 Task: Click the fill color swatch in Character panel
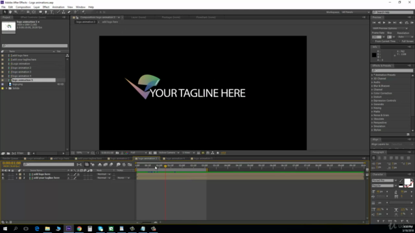407,181
